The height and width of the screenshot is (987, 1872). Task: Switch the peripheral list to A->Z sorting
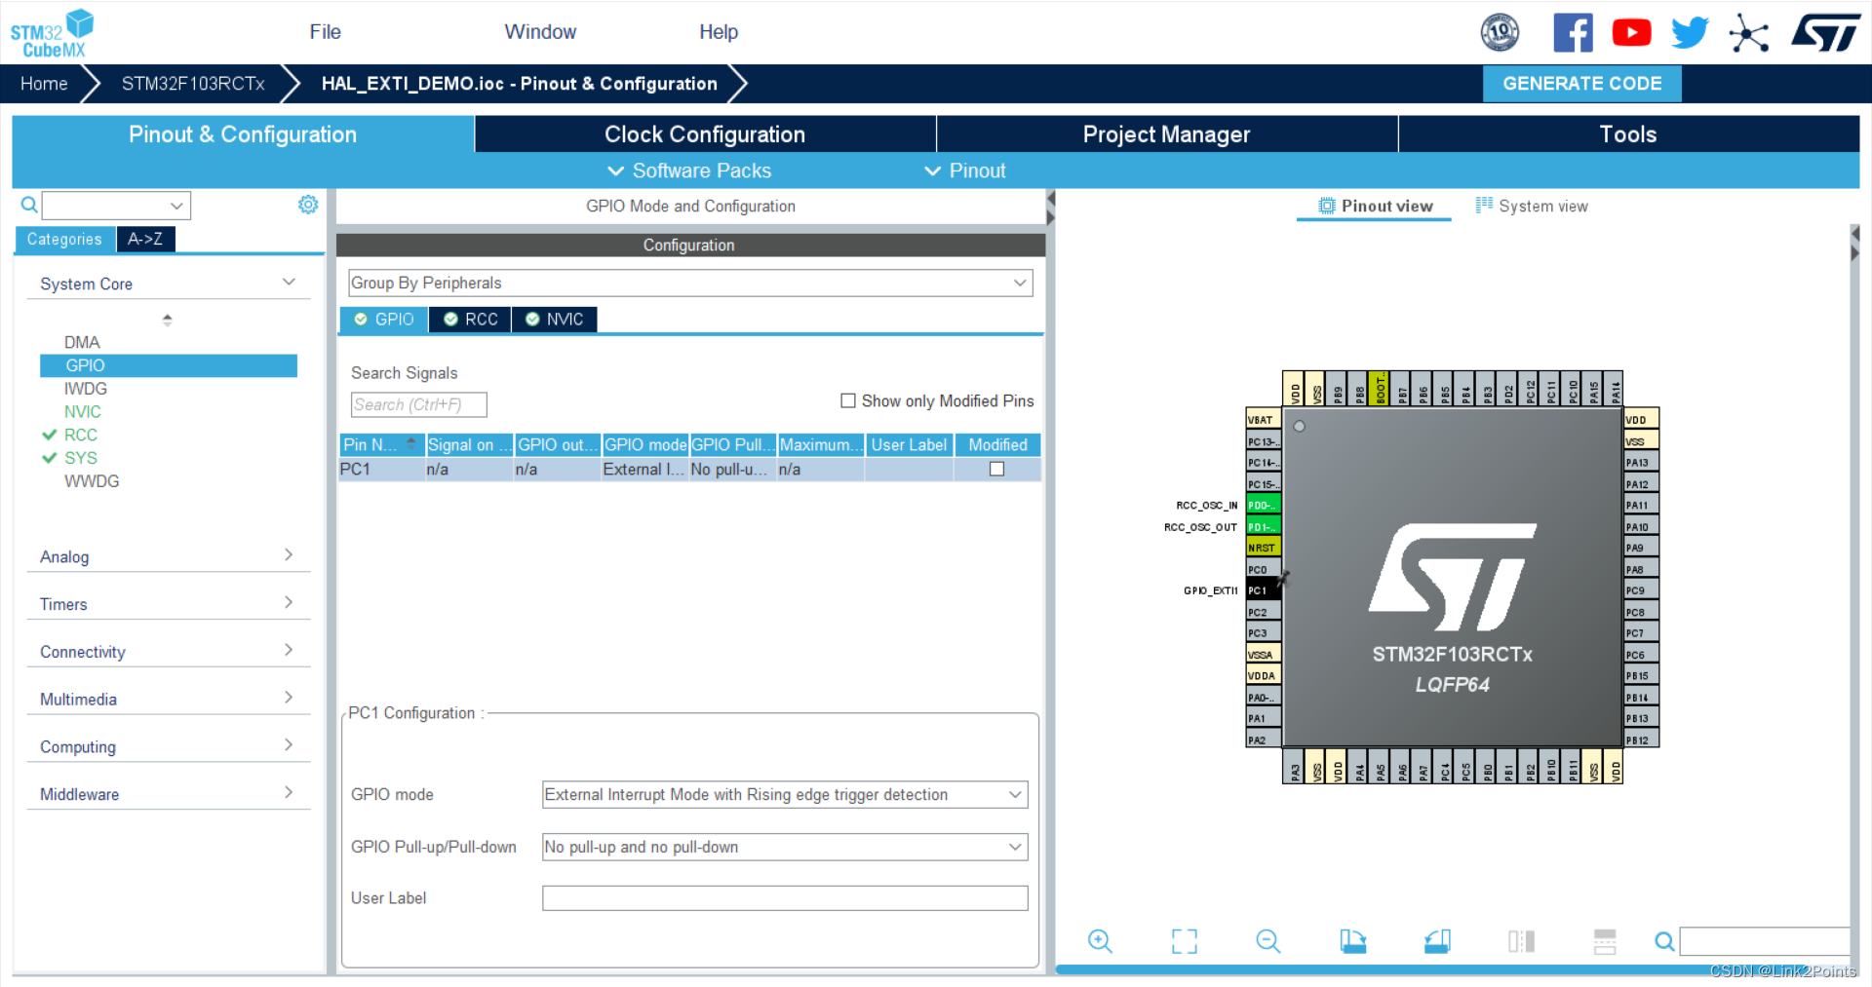145,239
